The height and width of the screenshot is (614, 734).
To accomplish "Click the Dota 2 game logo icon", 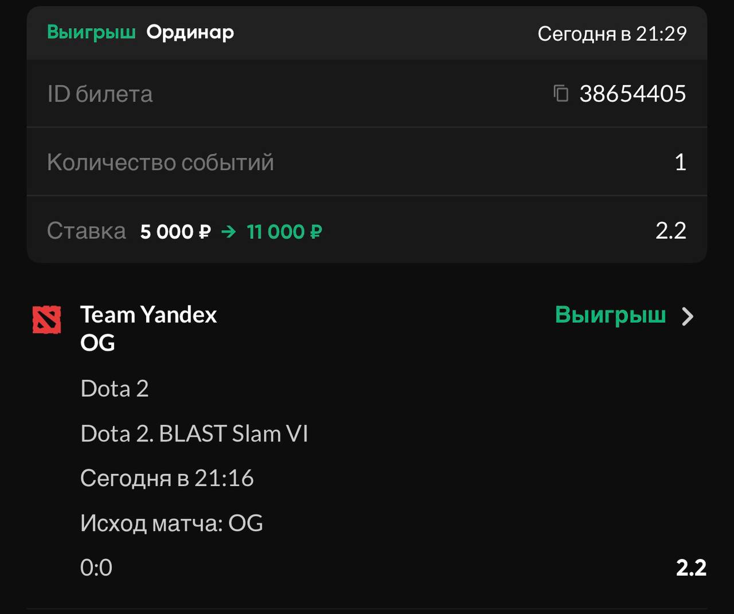I will click(x=47, y=320).
